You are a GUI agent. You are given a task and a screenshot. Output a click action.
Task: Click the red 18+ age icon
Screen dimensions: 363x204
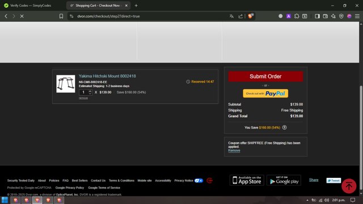209,180
